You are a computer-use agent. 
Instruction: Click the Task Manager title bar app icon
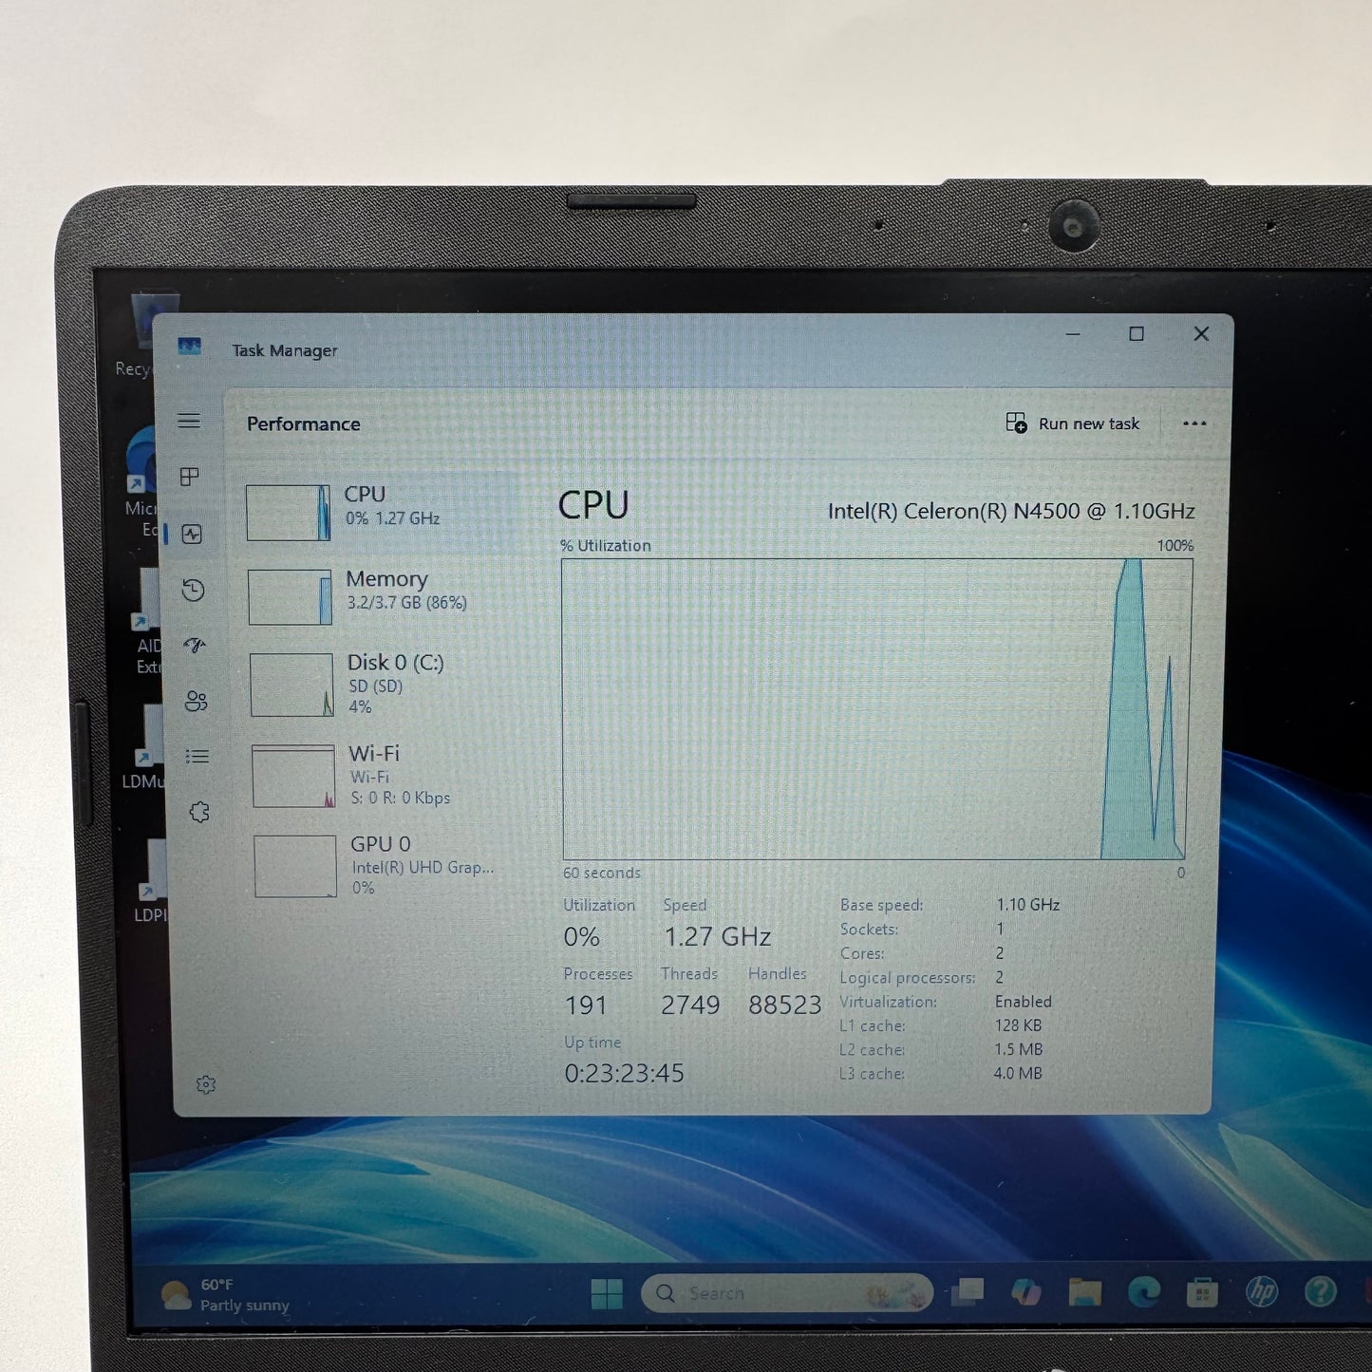190,347
